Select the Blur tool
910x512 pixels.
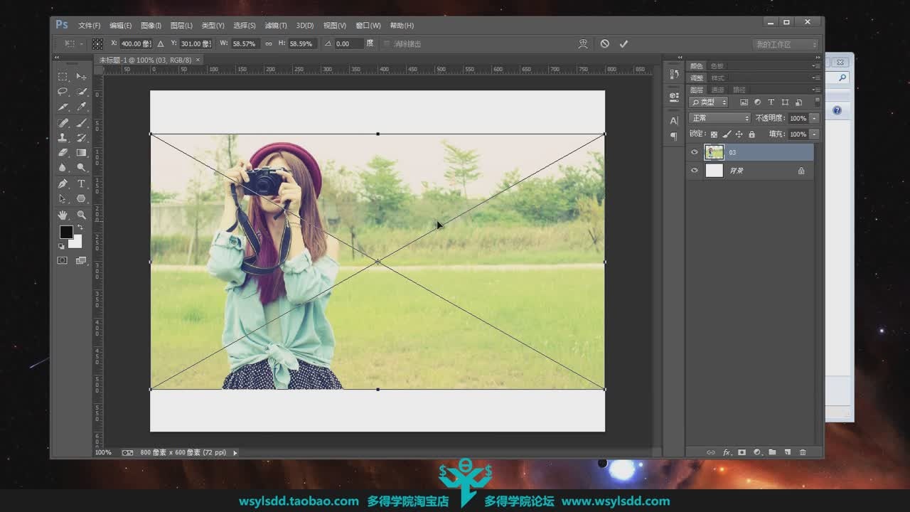[x=63, y=168]
